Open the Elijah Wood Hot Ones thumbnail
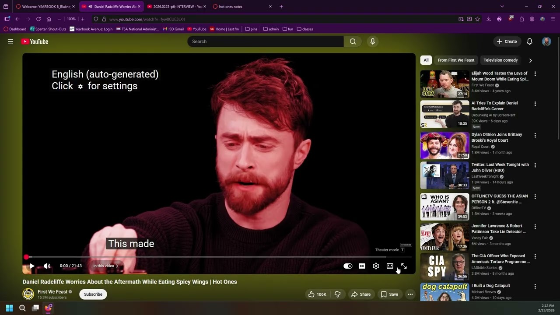560x315 pixels. [x=444, y=84]
